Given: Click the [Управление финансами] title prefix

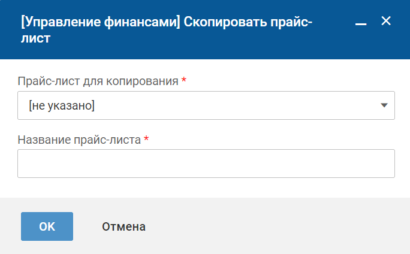Looking at the screenshot, I should (x=96, y=23).
